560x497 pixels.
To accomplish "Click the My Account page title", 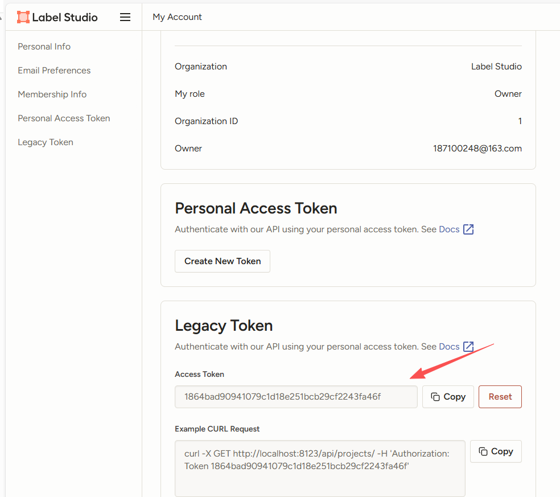I will [x=177, y=17].
